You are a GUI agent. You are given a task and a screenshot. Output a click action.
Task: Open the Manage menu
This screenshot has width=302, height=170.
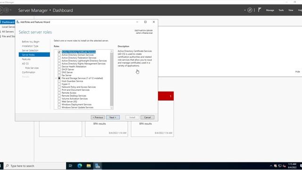[x=270, y=10]
